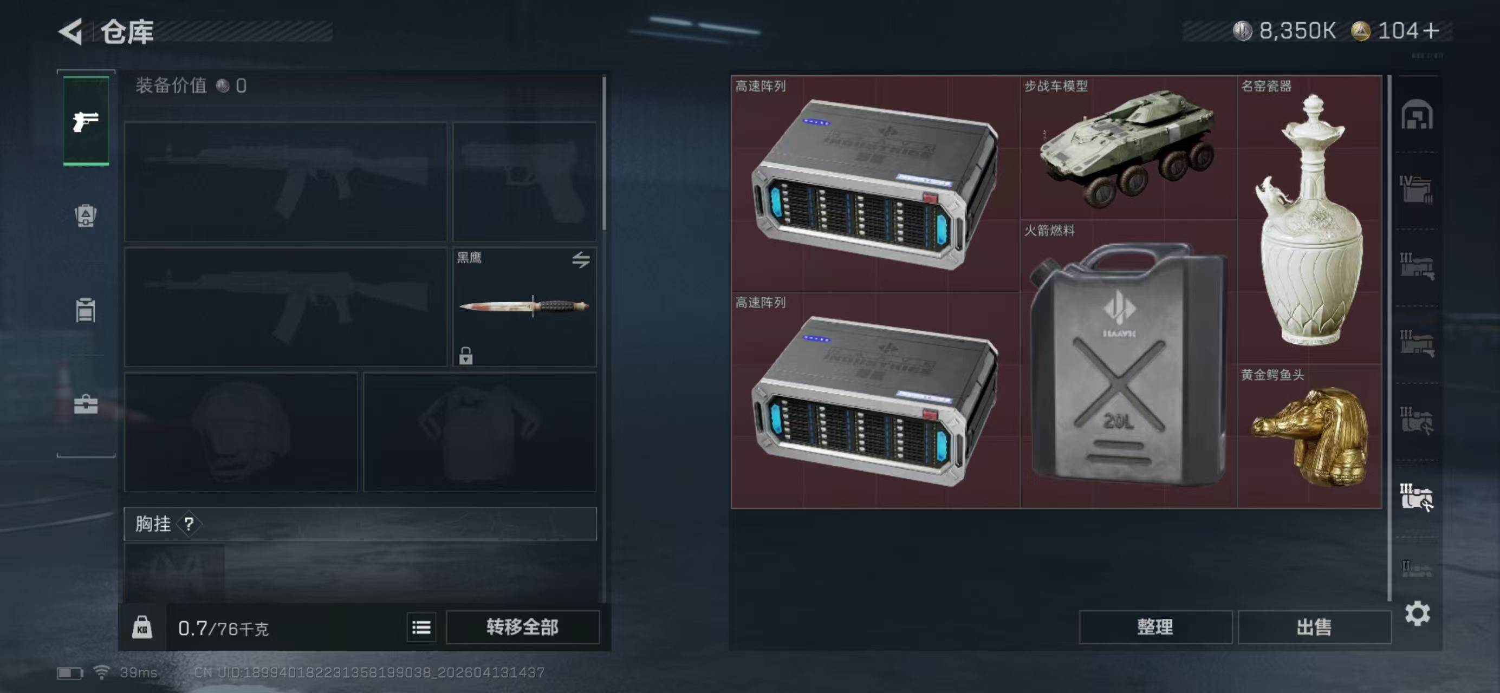Open the level IV container icon

[1416, 189]
